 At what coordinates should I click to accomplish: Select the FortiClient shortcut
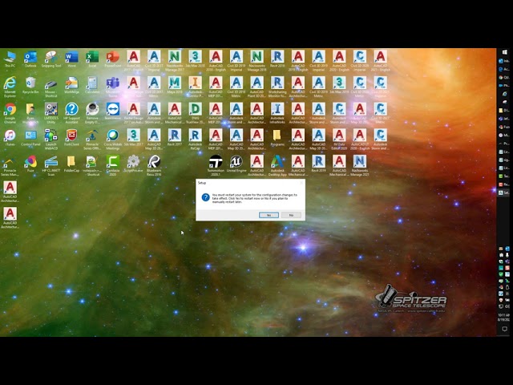71,138
